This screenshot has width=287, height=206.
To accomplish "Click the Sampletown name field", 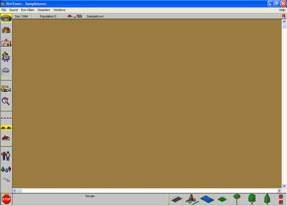I will pyautogui.click(x=95, y=16).
